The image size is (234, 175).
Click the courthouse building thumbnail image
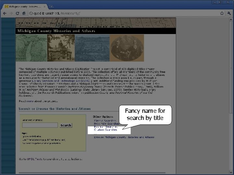pyautogui.click(x=61, y=48)
